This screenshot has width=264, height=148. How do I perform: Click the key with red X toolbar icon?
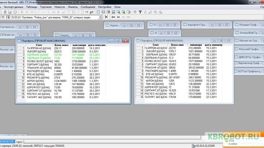tap(92, 12)
